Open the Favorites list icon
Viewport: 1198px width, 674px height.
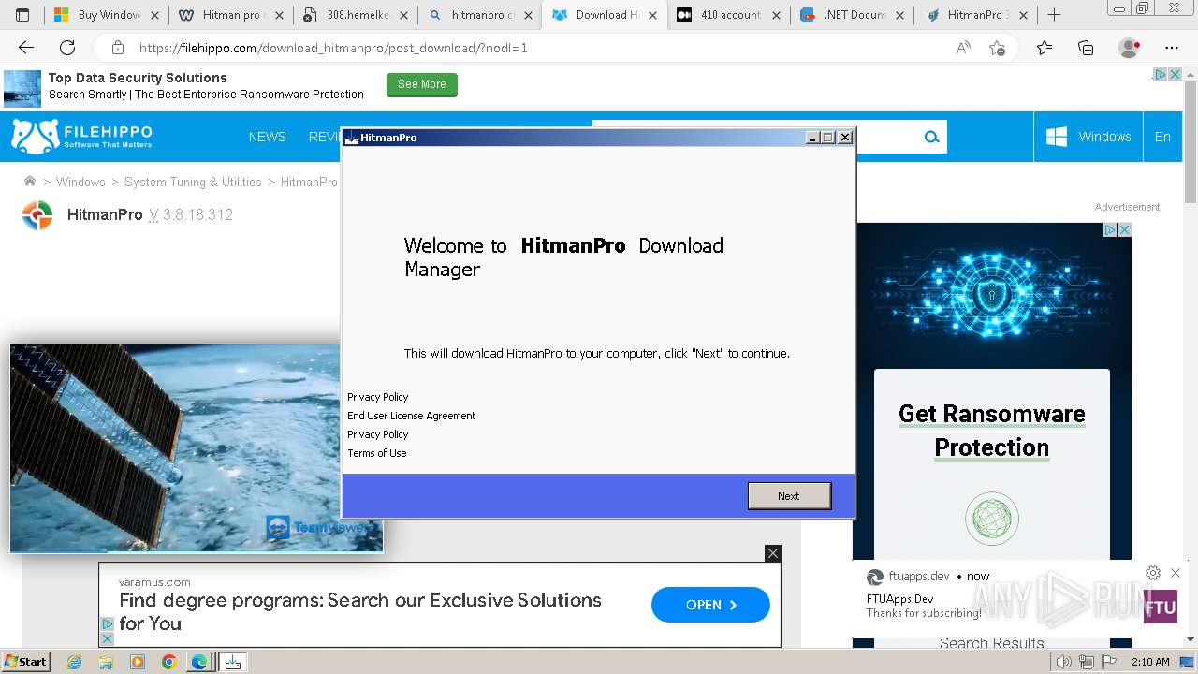click(1045, 48)
